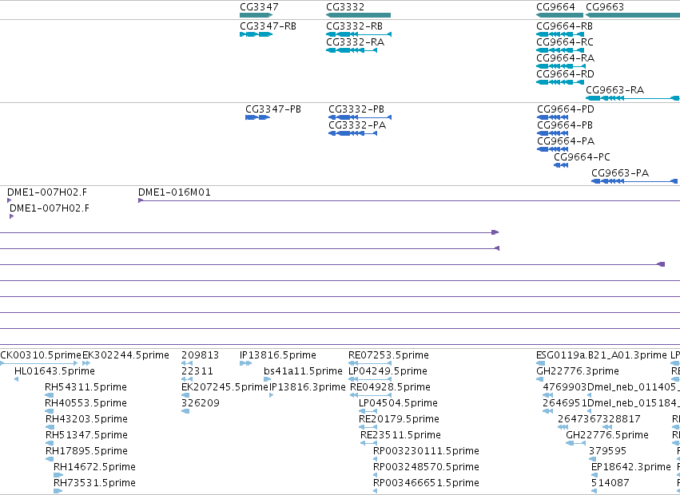
Task: Click the 379595 feature label
Action: [607, 451]
